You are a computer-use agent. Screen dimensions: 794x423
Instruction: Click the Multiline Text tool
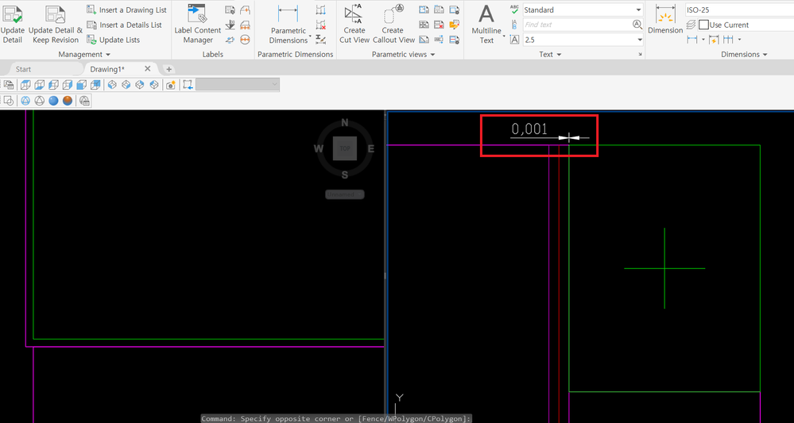click(486, 24)
